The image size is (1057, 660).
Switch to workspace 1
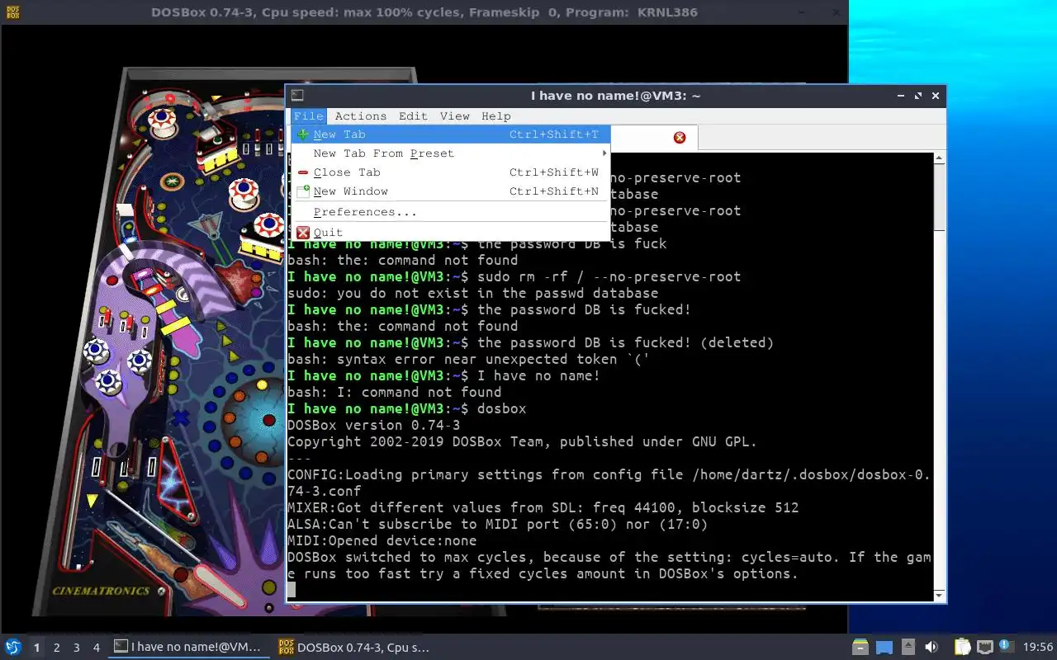pos(36,648)
